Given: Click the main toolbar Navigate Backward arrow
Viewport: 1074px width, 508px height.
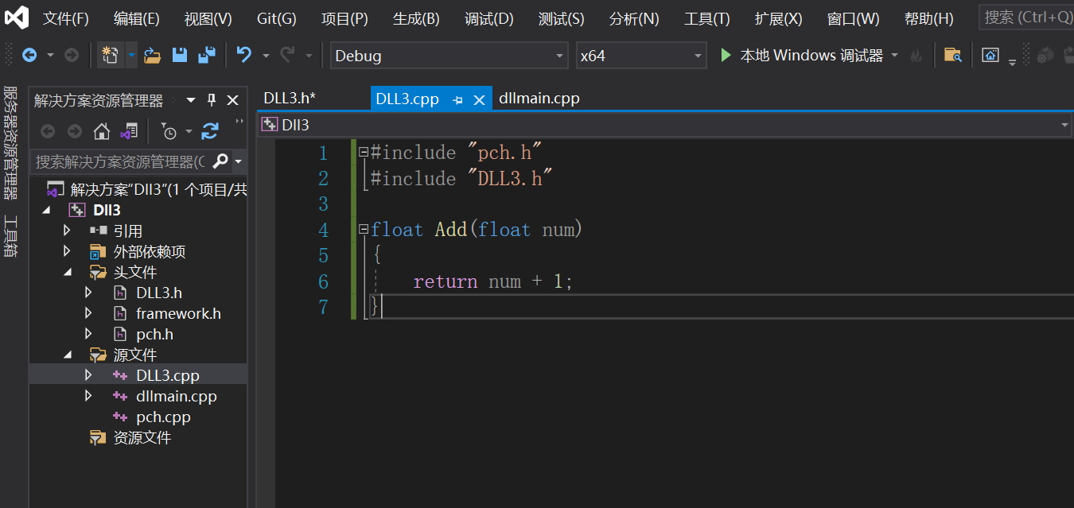Looking at the screenshot, I should point(29,55).
